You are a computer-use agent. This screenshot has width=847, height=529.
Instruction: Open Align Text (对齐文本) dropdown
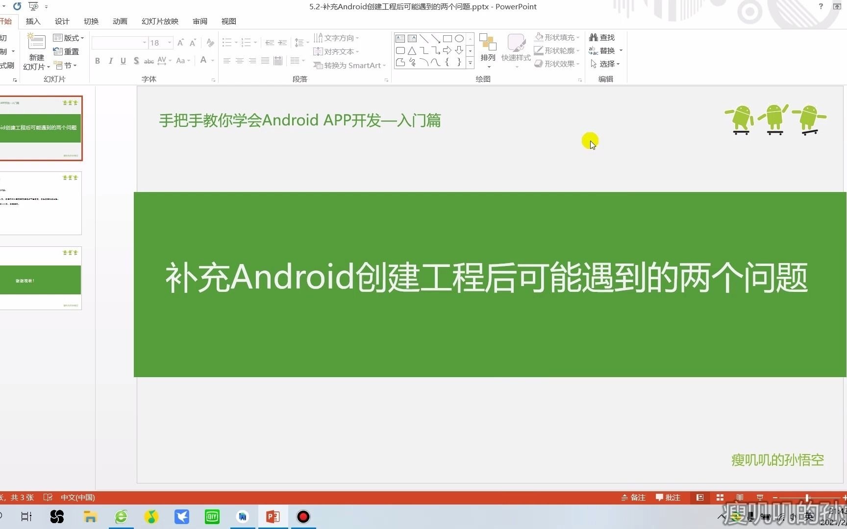(x=336, y=51)
